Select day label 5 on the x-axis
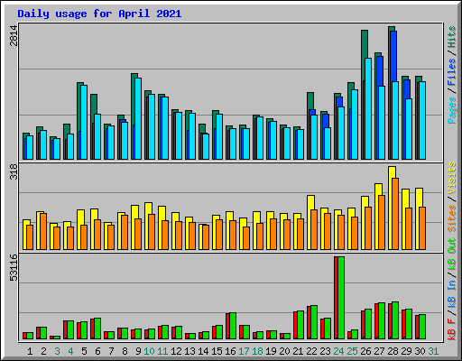 tap(84, 351)
